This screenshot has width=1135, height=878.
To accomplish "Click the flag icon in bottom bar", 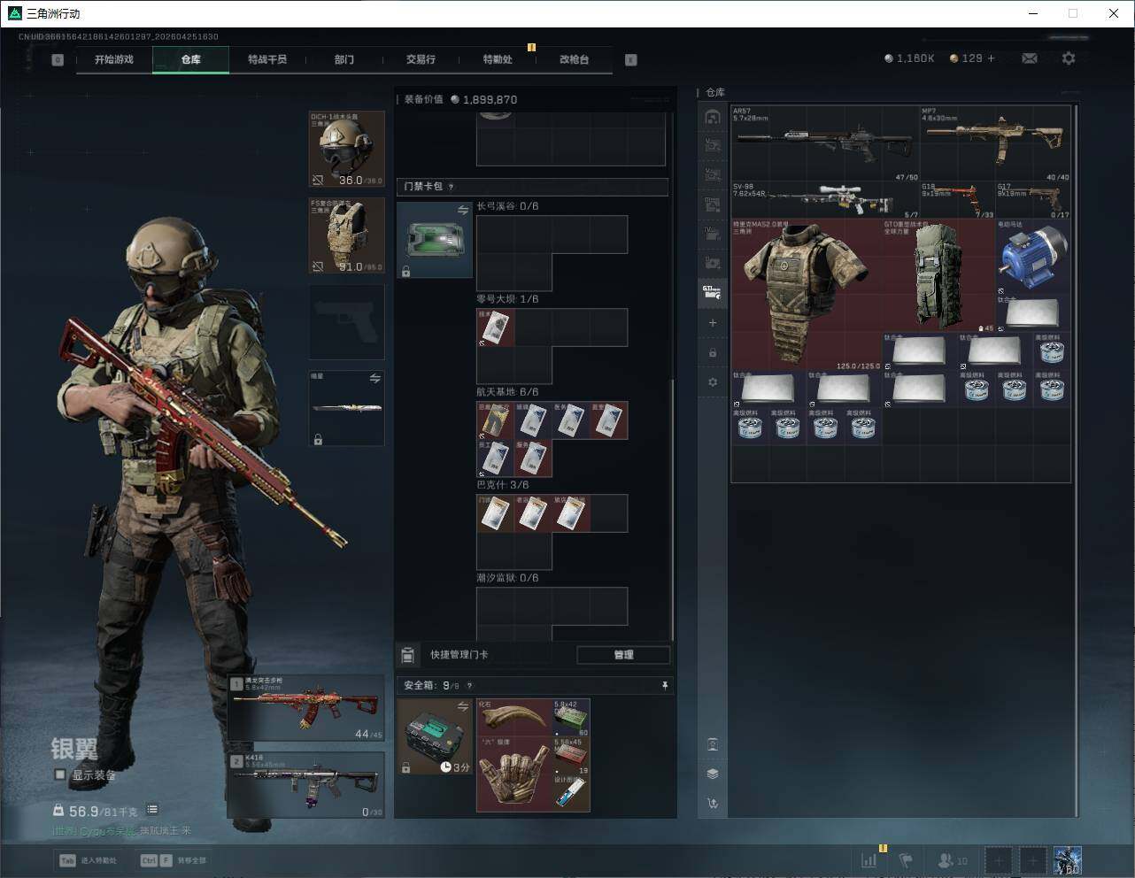I will point(907,860).
